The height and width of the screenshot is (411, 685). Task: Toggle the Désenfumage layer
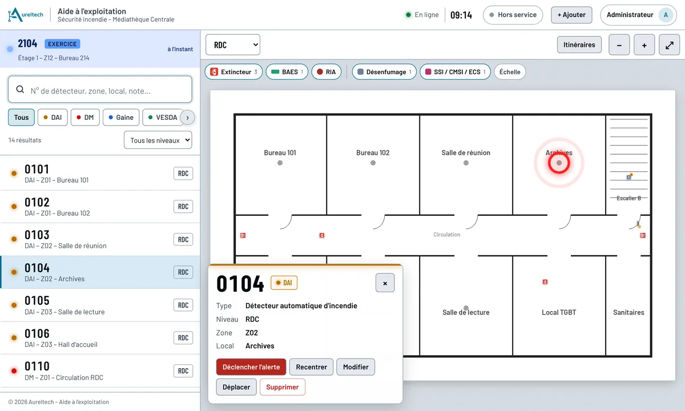pyautogui.click(x=384, y=72)
